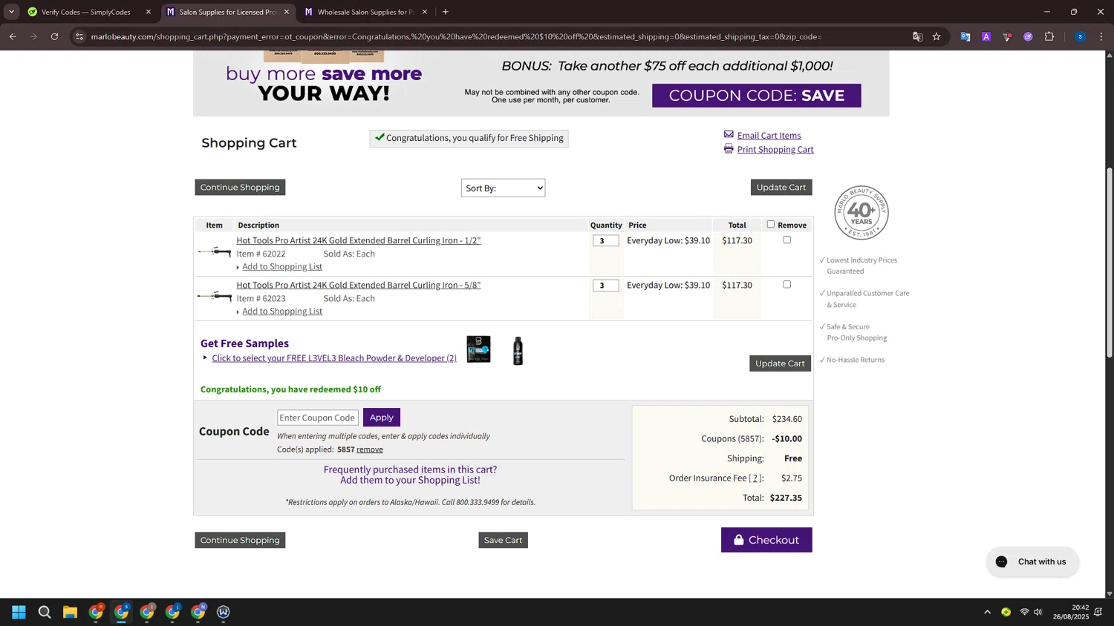Expand free L3VEL3 samples selection arrow
Viewport: 1114px width, 626px height.
206,358
